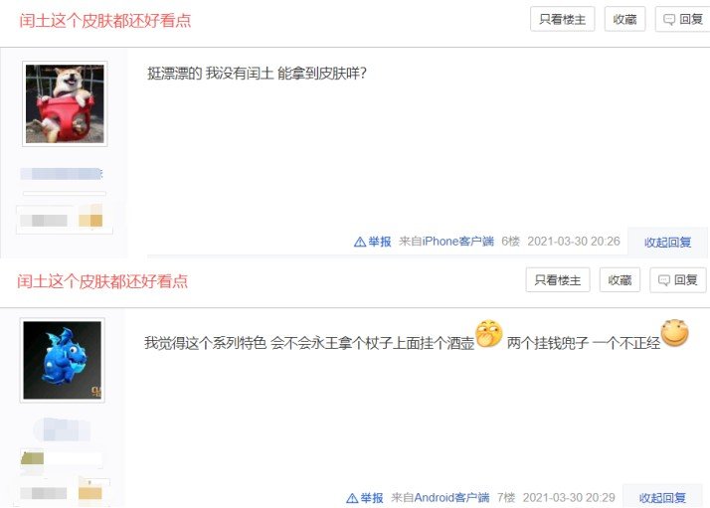This screenshot has width=710, height=508.
Task: Click the 举报 warning icon on floor 6
Action: click(360, 242)
